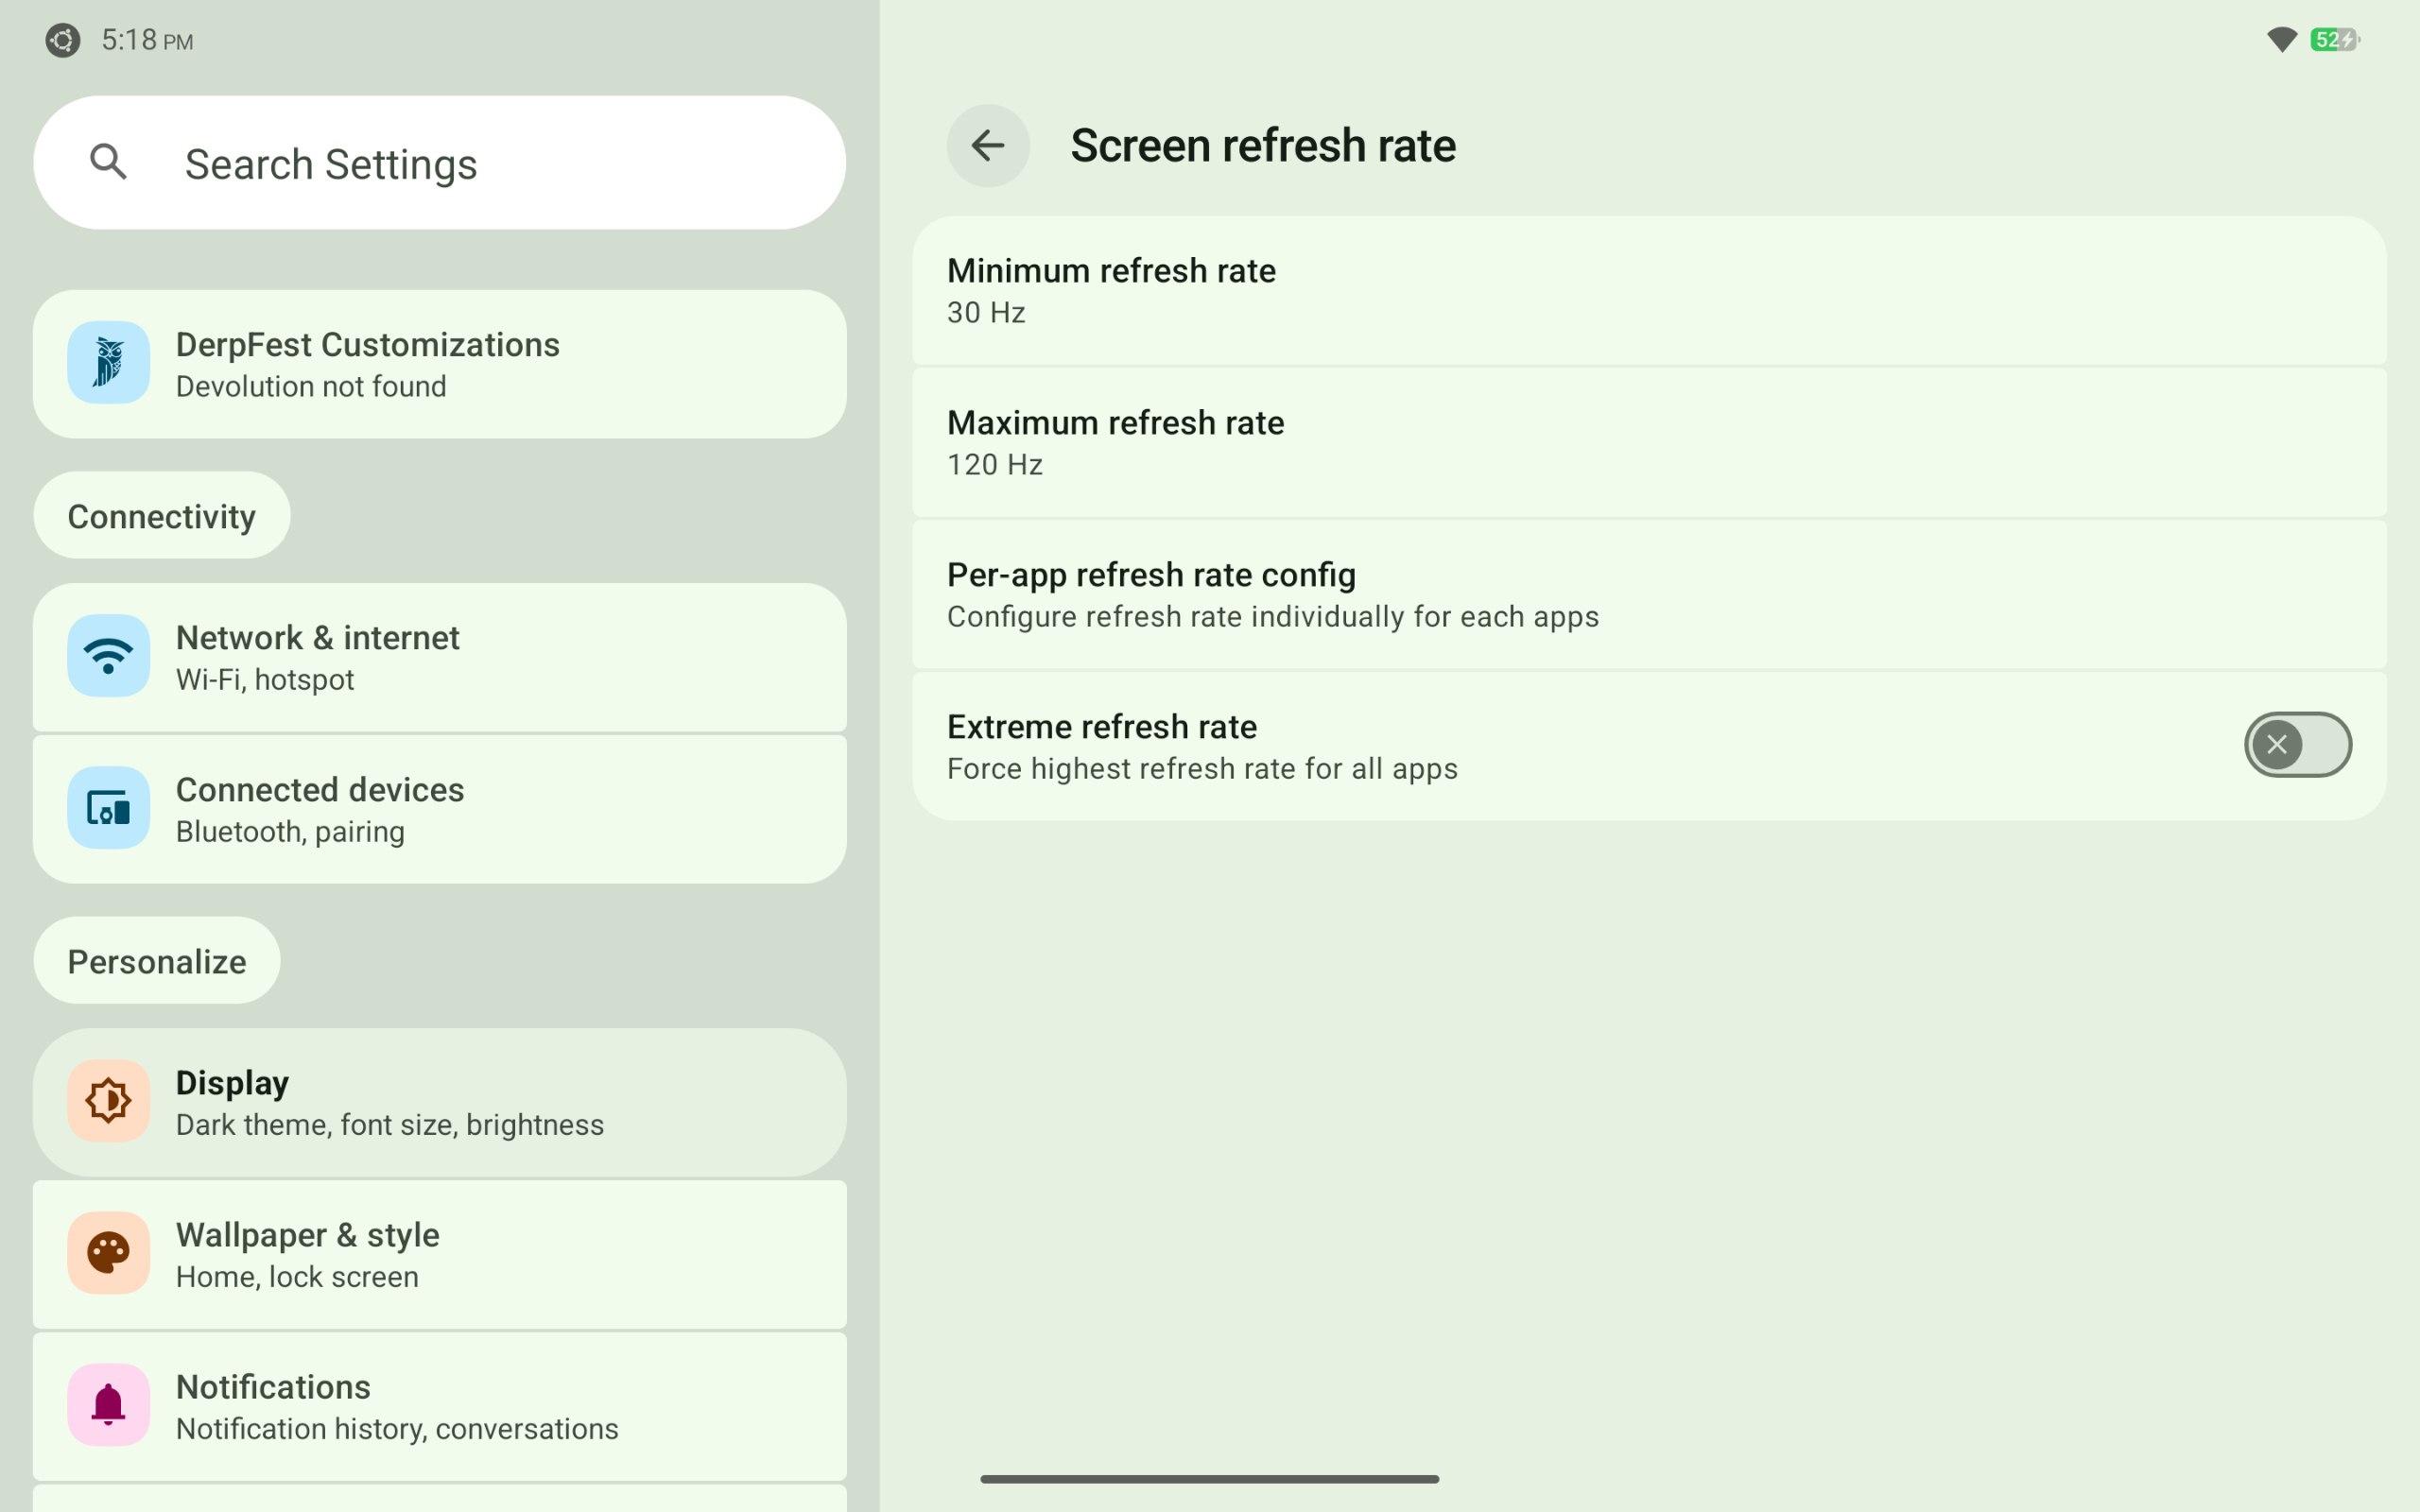Tap the Connected devices icon

[x=108, y=808]
